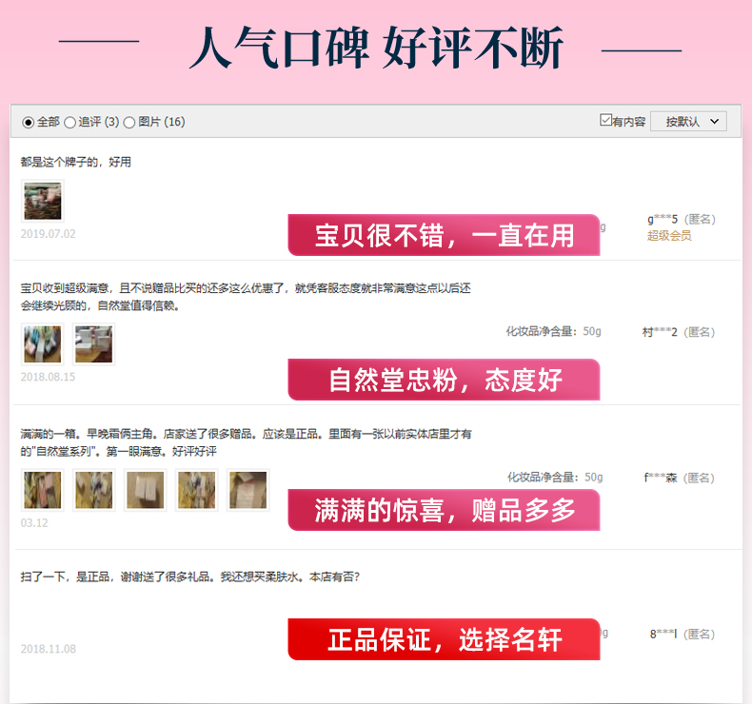The image size is (752, 704).
Task: Click the 自然堂忠粉,态度好 banner
Action: 444,380
